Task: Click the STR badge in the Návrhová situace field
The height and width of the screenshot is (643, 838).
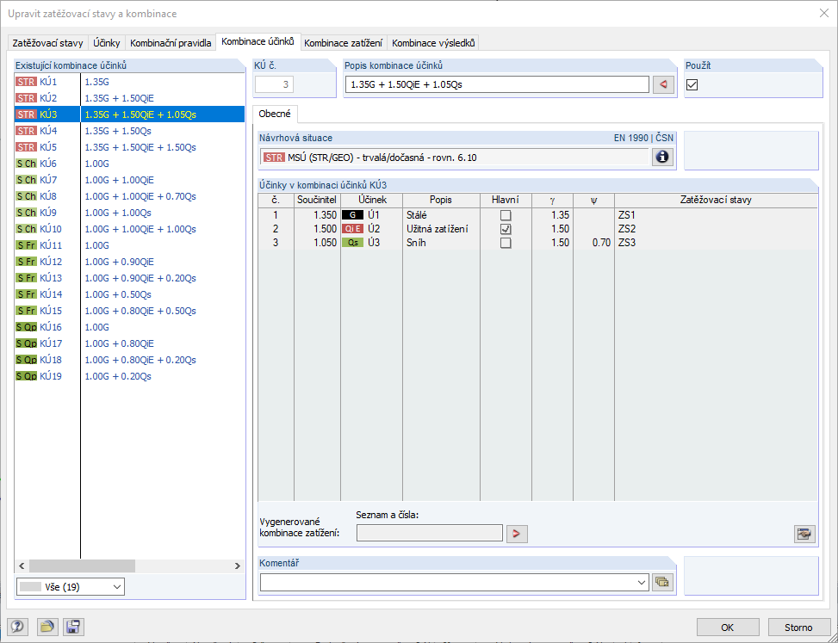Action: point(274,158)
